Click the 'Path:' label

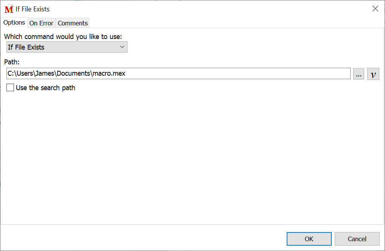coord(12,62)
